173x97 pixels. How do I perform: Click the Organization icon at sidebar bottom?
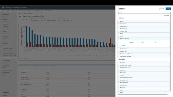click(x=2, y=93)
